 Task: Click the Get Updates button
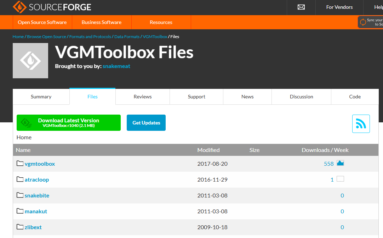(146, 122)
